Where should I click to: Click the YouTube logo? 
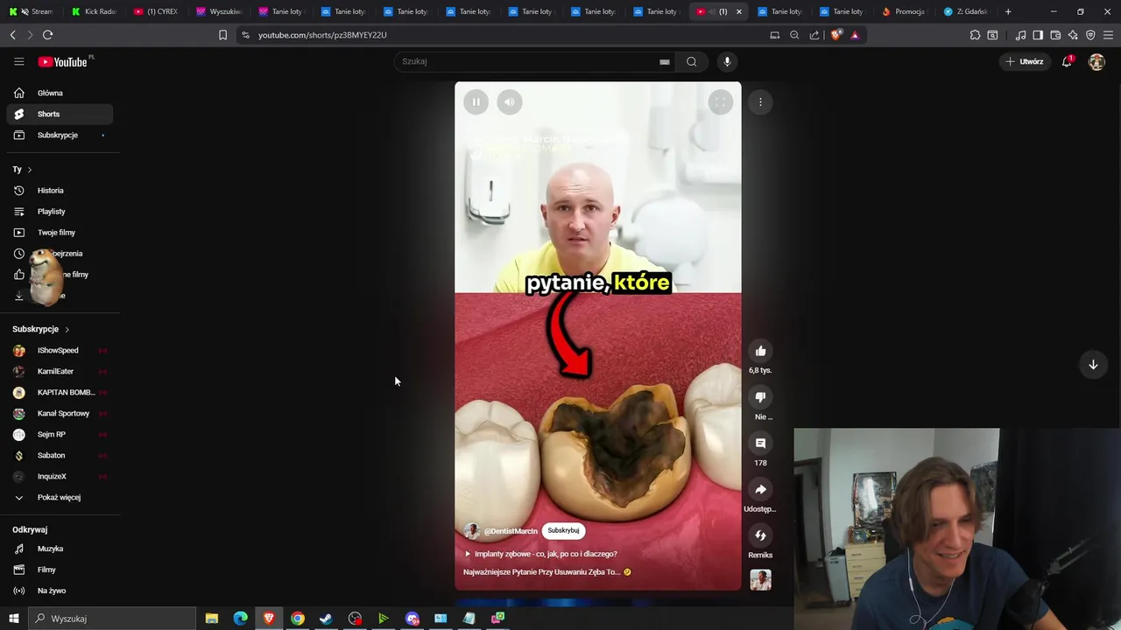[x=62, y=61]
